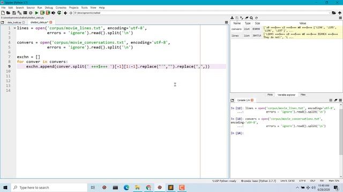Viewport: 343px width, 192px height.
Task: Place the cursor on editor line 9
Action: (x=122, y=66)
